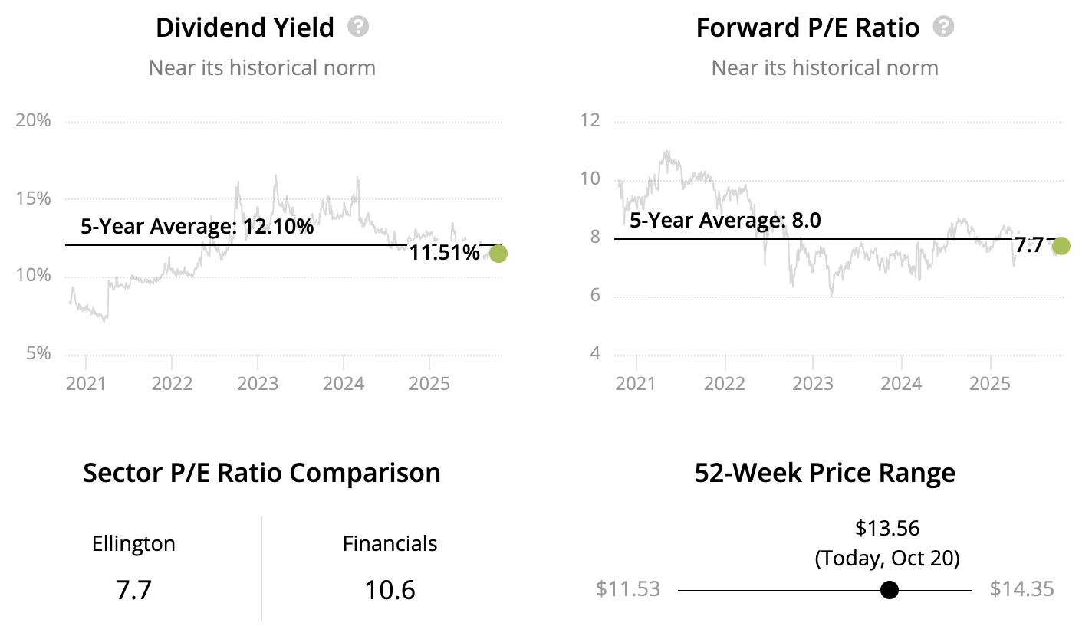Click the Dividend Yield chart heading
Viewport: 1092px width, 639px height.
click(x=245, y=28)
